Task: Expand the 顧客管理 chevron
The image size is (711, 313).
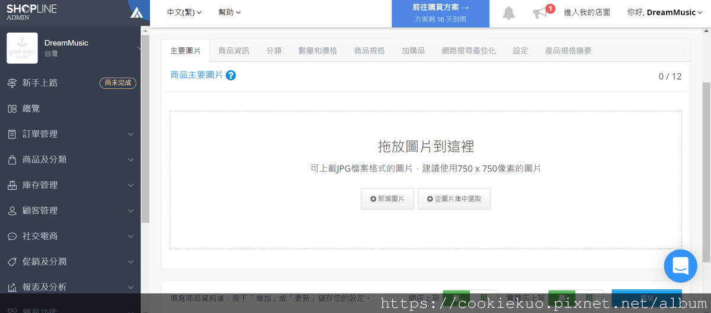Action: click(x=131, y=211)
